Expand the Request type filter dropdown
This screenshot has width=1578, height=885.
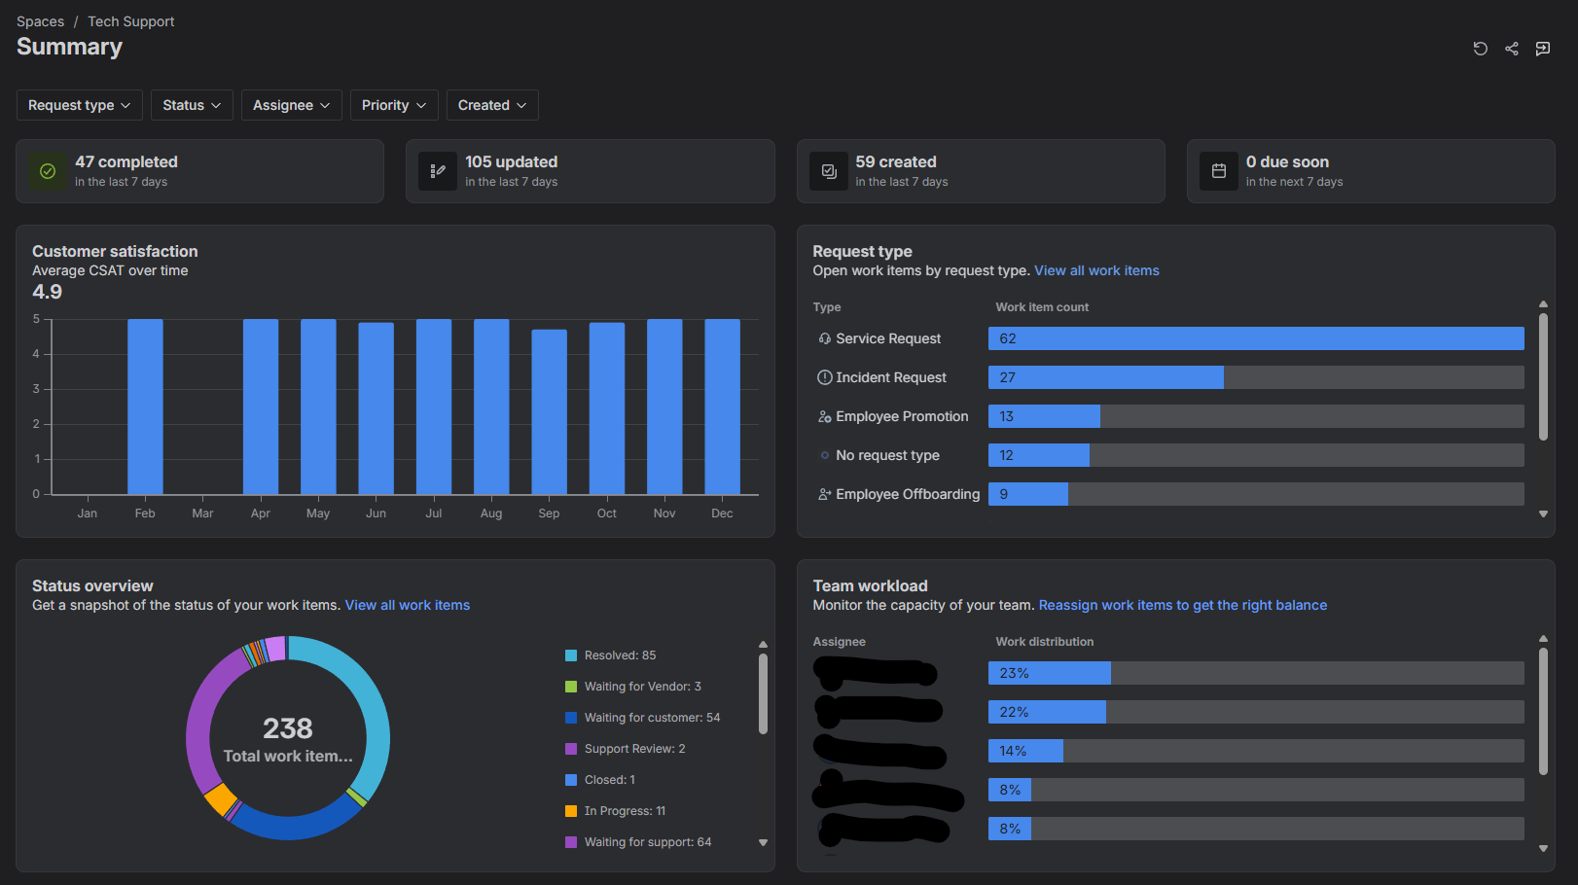[80, 105]
